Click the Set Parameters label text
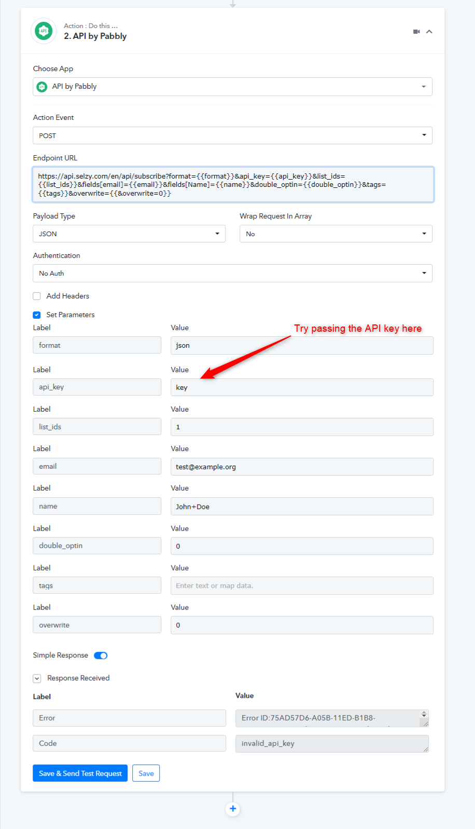475x829 pixels. point(71,315)
